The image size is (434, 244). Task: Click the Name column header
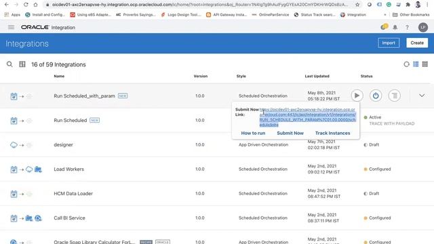pyautogui.click(x=59, y=76)
